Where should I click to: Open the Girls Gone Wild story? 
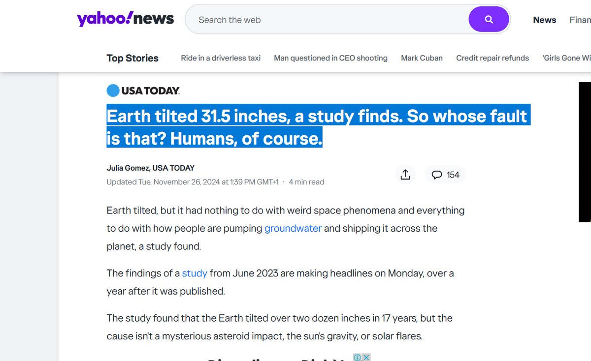566,58
